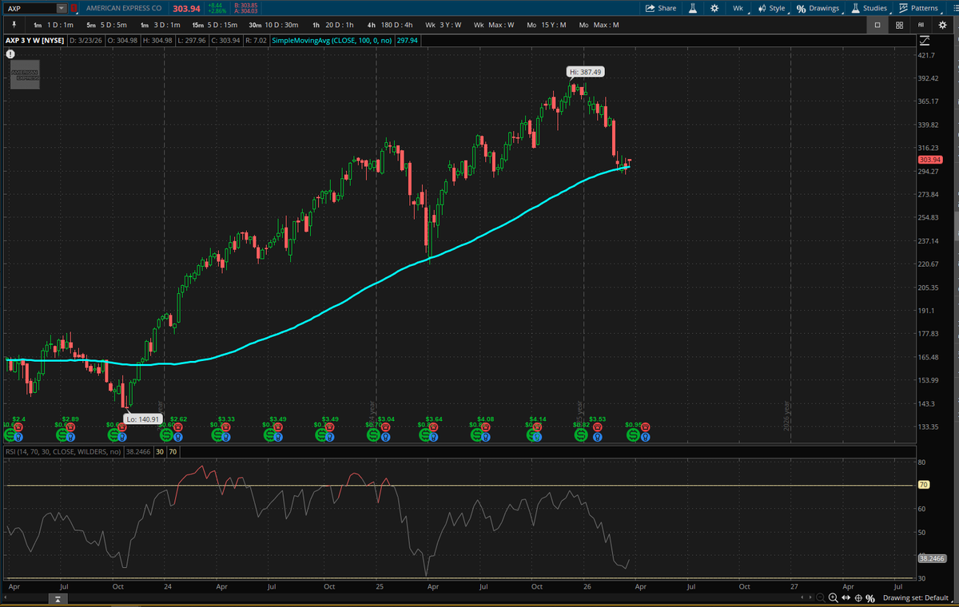Open the Drawings menu

[x=818, y=8]
